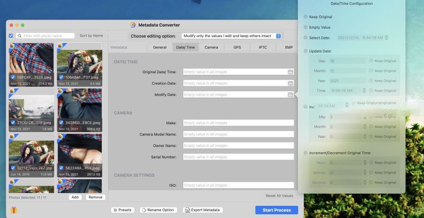The image size is (424, 218).
Task: Open calendar picker for Creation Date
Action: (x=290, y=83)
